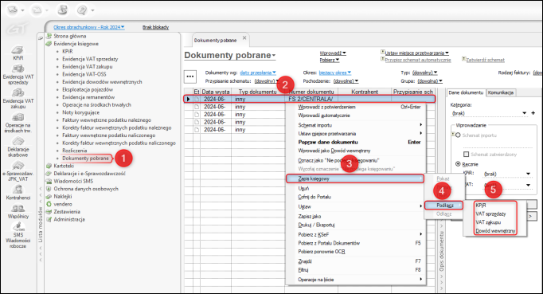Choose KPiR in Podłącz submenu
This screenshot has width=543, height=294.
click(x=481, y=206)
